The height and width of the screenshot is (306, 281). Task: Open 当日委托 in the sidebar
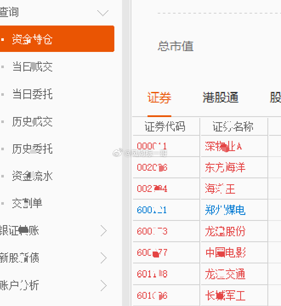coord(32,94)
